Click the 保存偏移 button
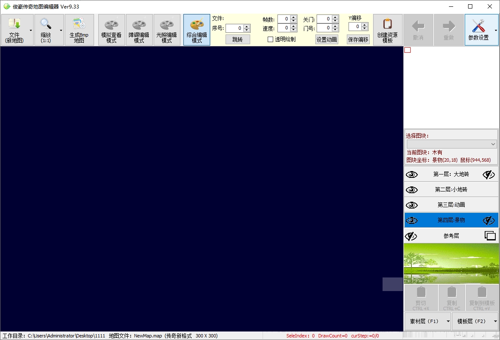Screen dimensions: 500x340 [358, 40]
